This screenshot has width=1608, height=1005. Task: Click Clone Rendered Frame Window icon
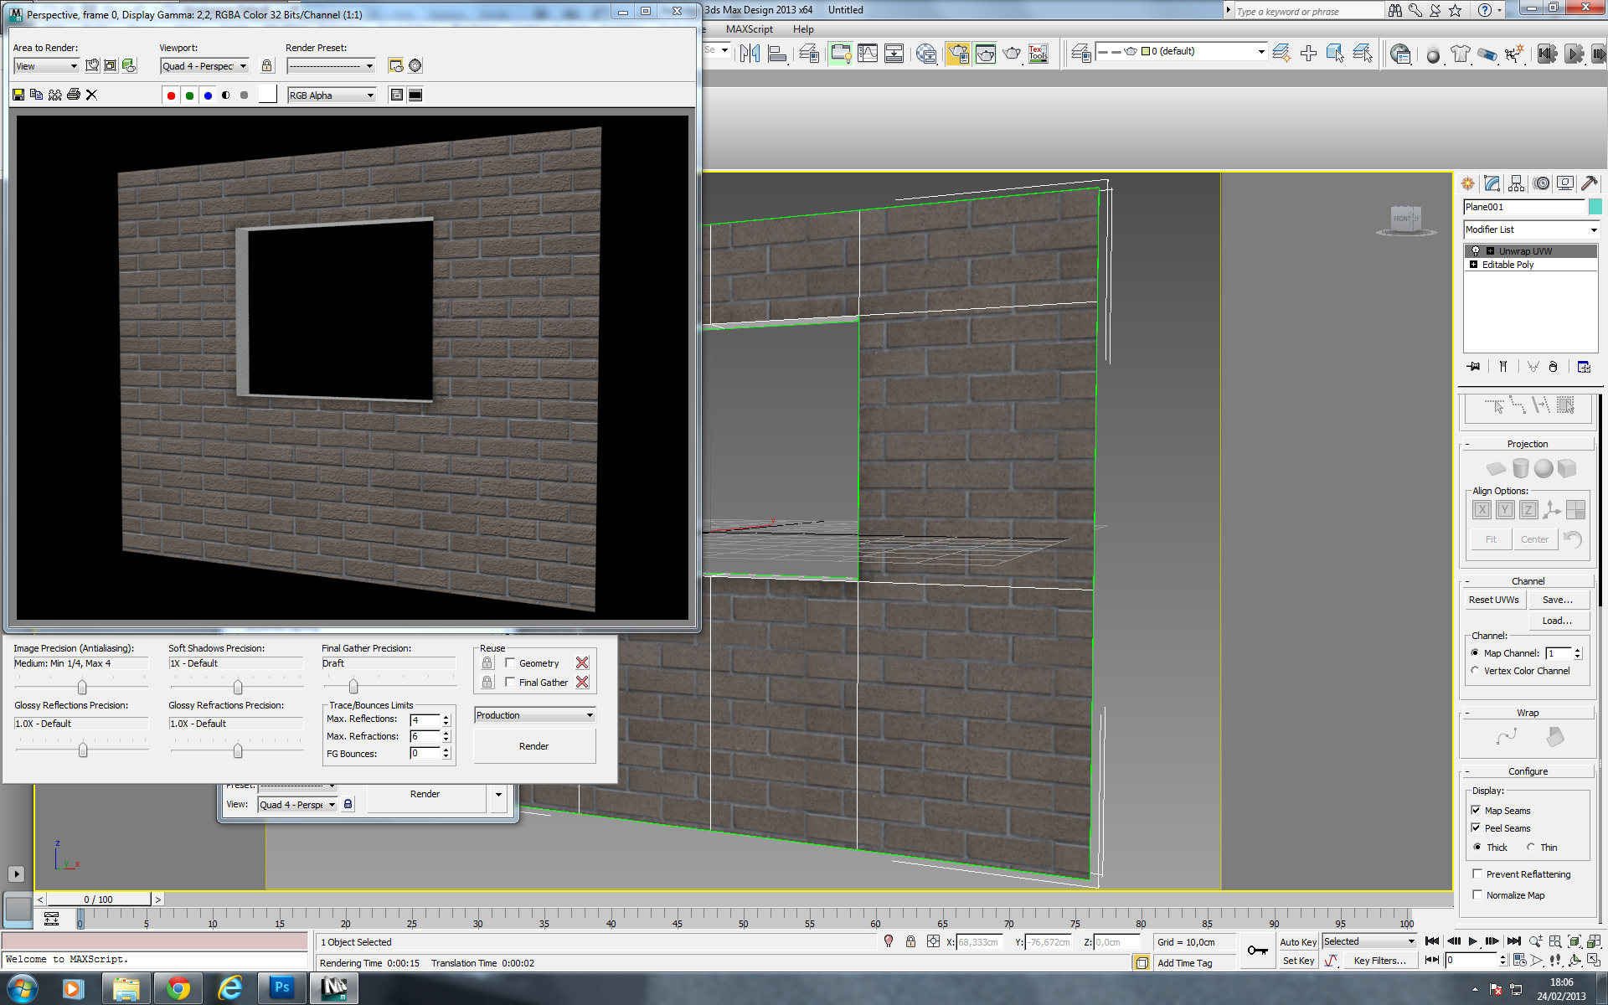[54, 95]
